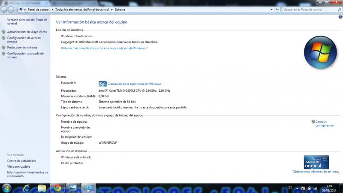Open Windows Update link
The height and width of the screenshot is (193, 343).
[18, 166]
